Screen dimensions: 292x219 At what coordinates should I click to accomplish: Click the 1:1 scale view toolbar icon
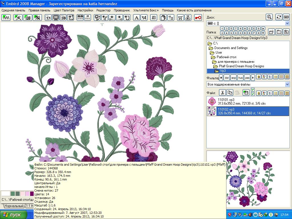click(48, 18)
